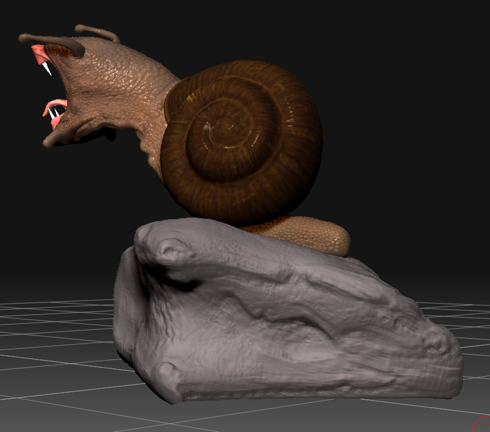
Task: Click the snail's open fanged mouth
Action: [x=52, y=87]
